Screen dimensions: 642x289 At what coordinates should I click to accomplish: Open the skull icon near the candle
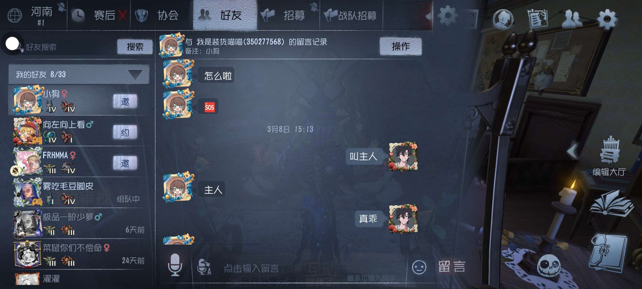pyautogui.click(x=549, y=265)
